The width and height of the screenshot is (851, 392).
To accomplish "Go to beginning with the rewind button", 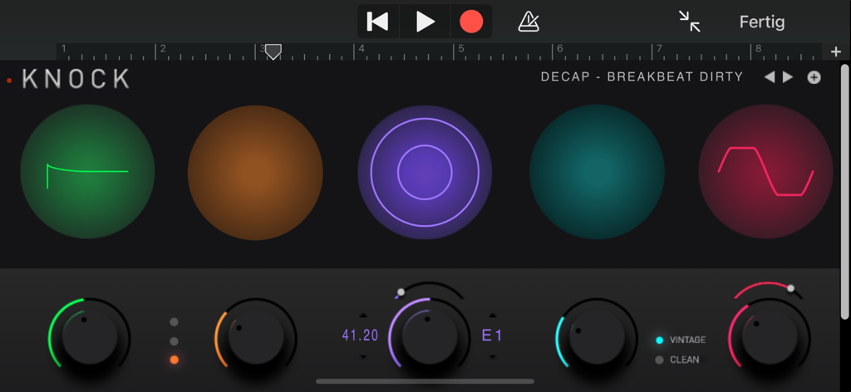I will (x=378, y=22).
